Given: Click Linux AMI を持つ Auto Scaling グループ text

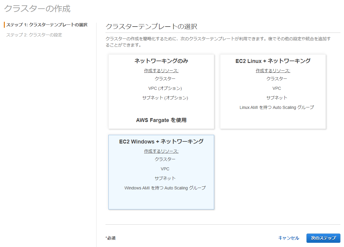Looking at the screenshot, I should pyautogui.click(x=277, y=107).
